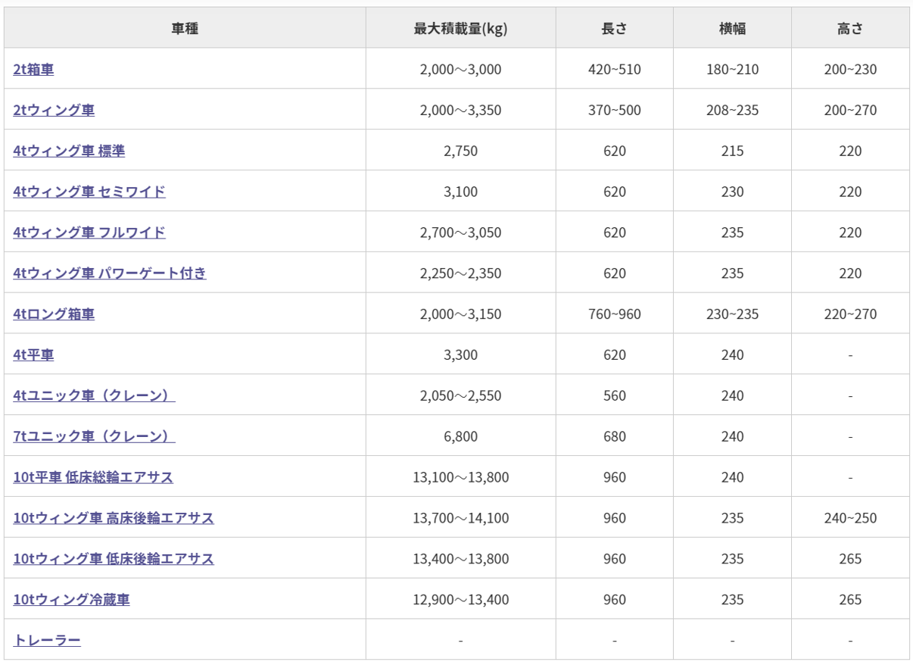Image resolution: width=913 pixels, height=665 pixels.
Task: Select the 12,900～13,400 load cell
Action: point(460,600)
